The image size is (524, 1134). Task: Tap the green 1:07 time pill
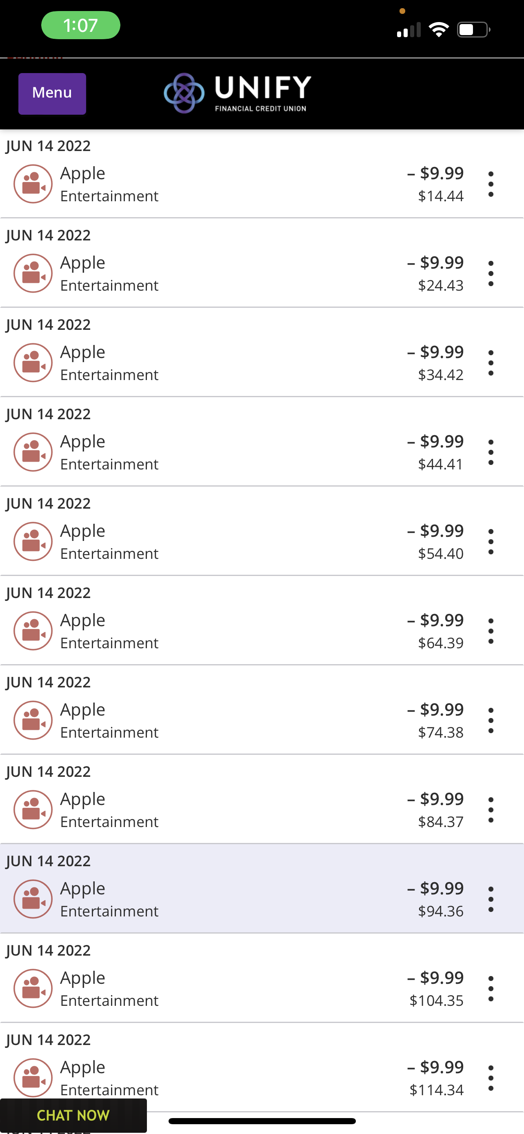pos(80,25)
